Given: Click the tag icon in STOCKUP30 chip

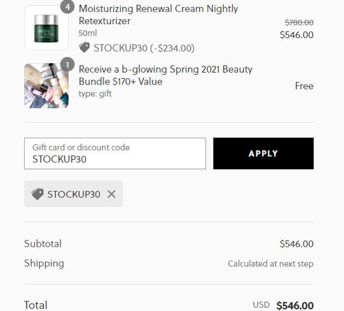Looking at the screenshot, I should [37, 194].
